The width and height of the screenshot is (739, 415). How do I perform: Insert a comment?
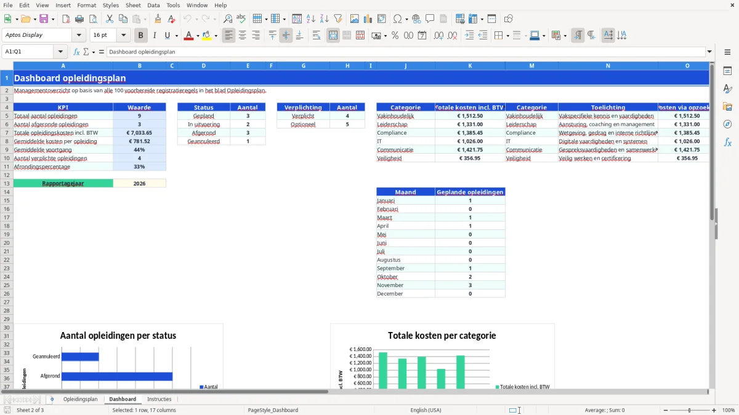pyautogui.click(x=430, y=19)
